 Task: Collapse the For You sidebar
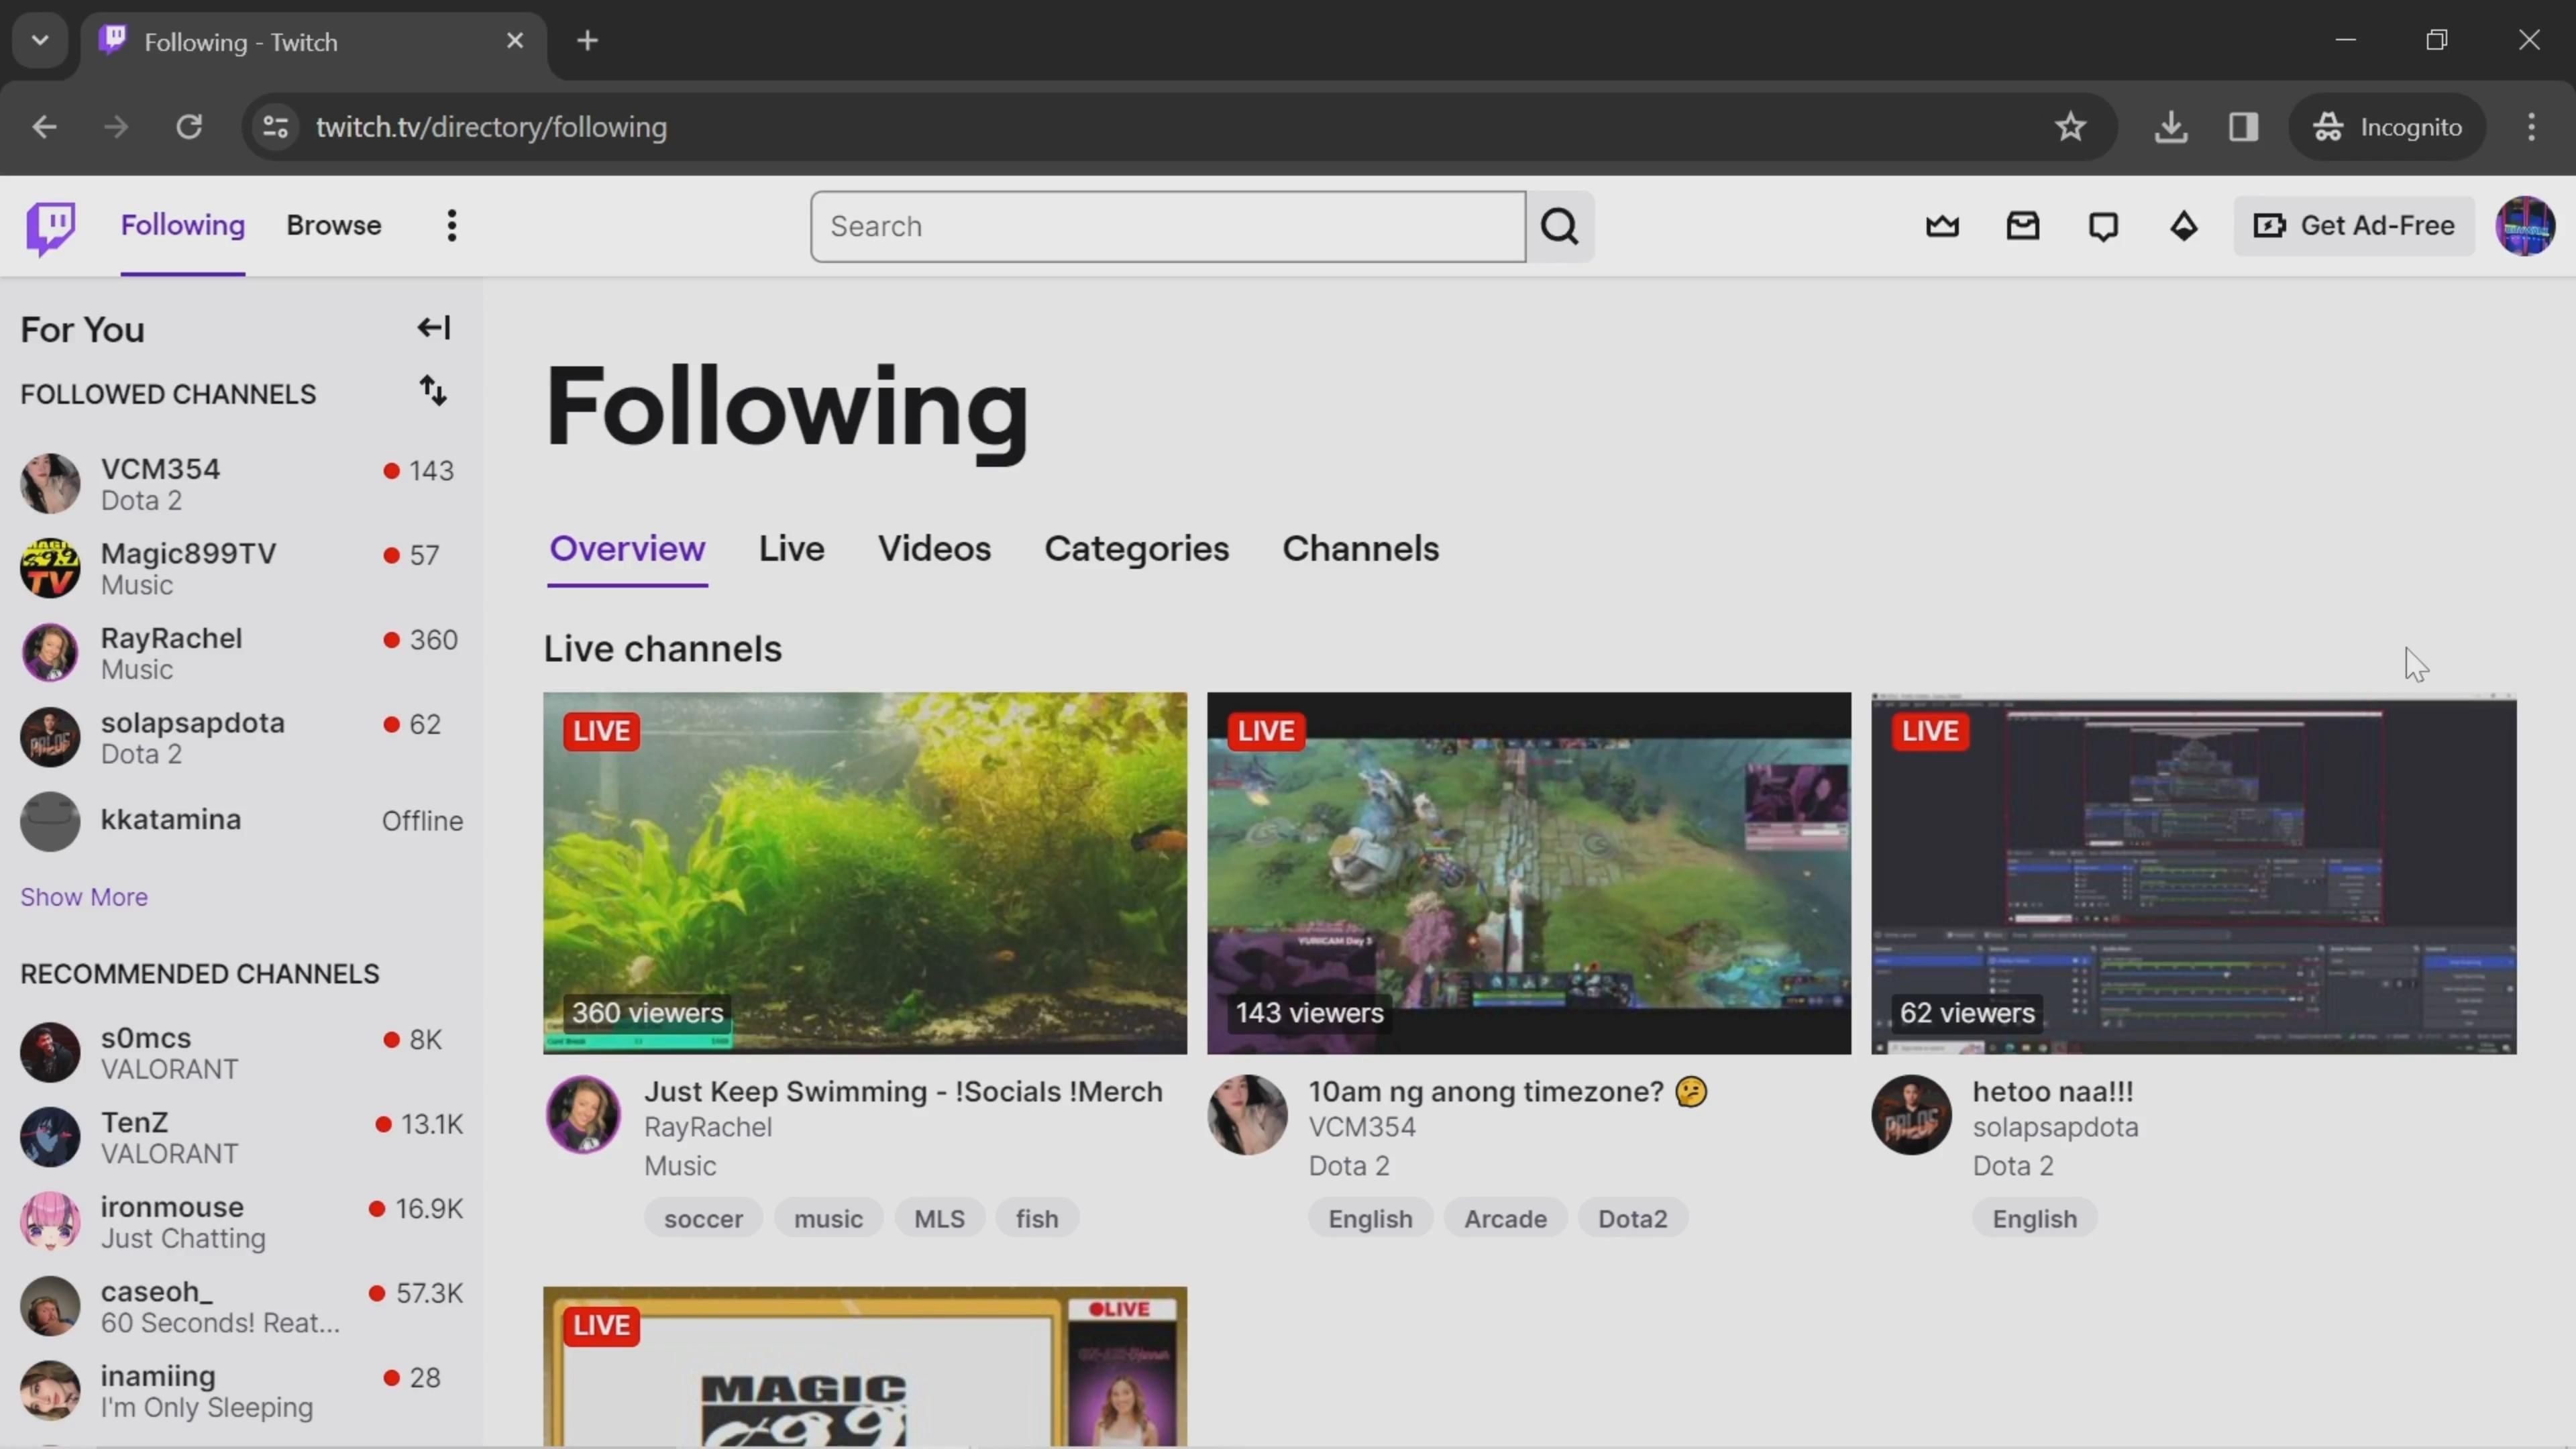coord(433,328)
